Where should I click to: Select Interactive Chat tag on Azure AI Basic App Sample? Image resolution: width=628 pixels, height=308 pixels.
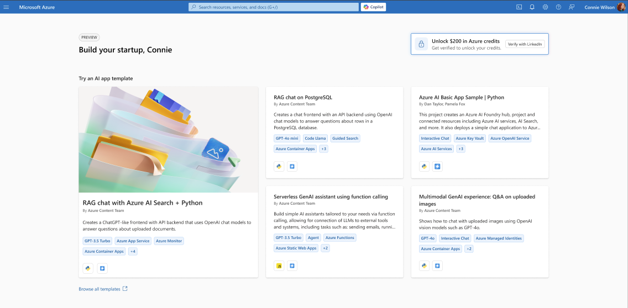pyautogui.click(x=435, y=139)
